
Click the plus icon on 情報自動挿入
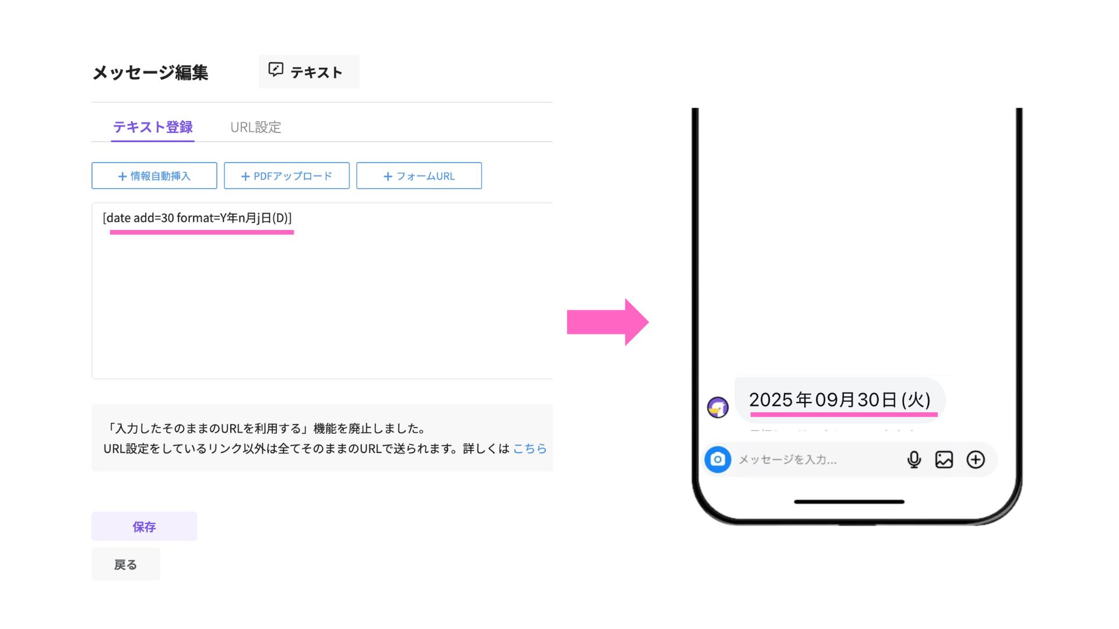[122, 176]
